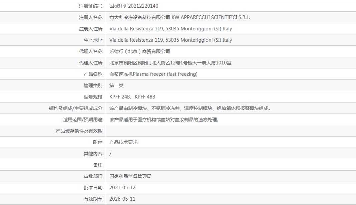Select registration number 国械注进20212220140

coord(134,6)
